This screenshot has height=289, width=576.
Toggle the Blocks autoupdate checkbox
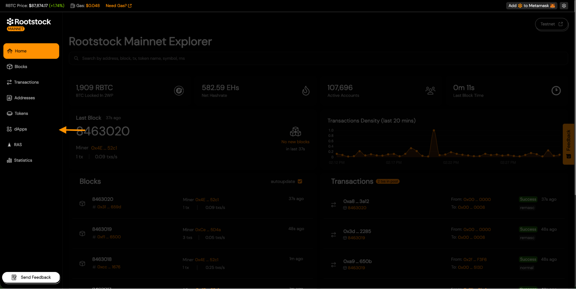pyautogui.click(x=300, y=181)
